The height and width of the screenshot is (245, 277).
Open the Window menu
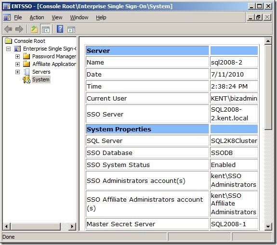[x=79, y=17]
